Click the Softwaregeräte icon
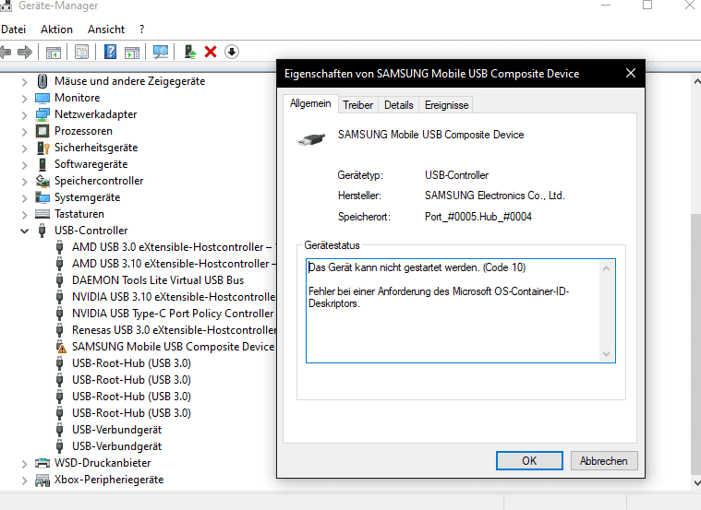The image size is (701, 510). tap(42, 164)
